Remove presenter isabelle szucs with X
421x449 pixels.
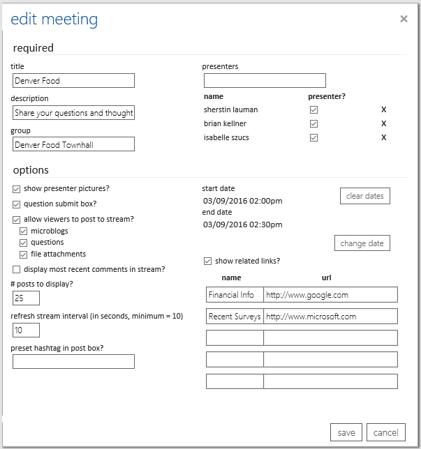click(383, 137)
